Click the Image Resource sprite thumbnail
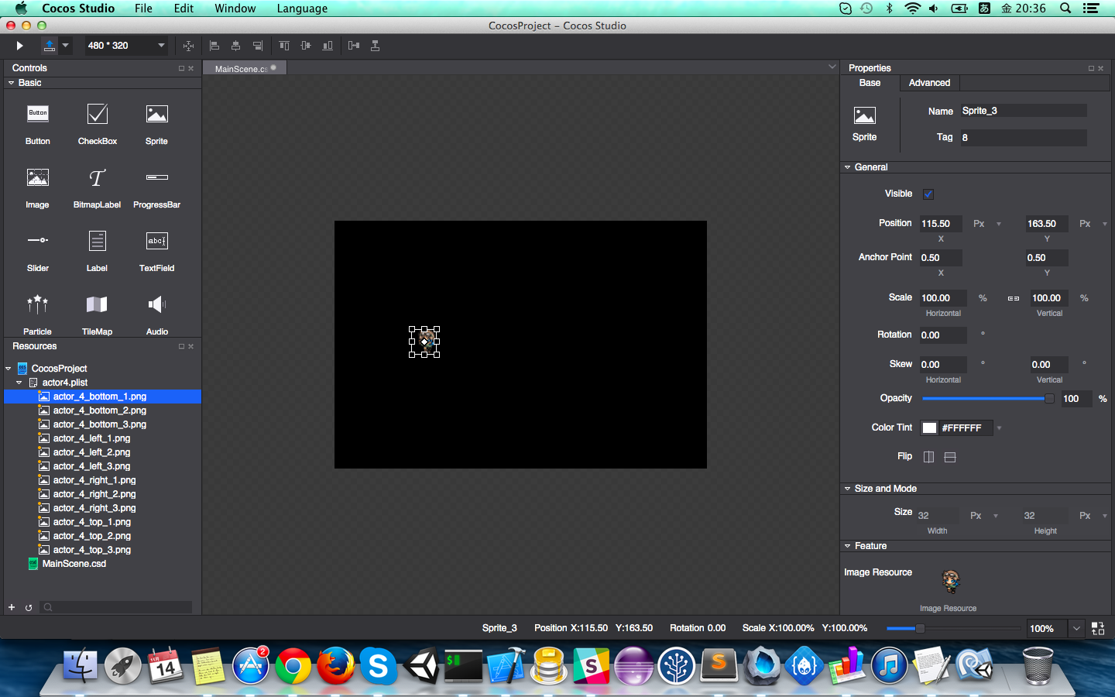 pyautogui.click(x=950, y=581)
